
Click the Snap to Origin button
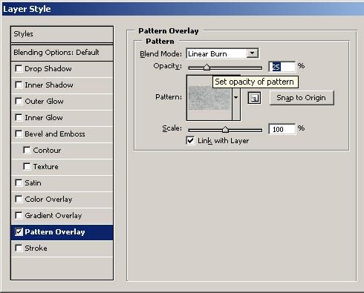point(302,98)
